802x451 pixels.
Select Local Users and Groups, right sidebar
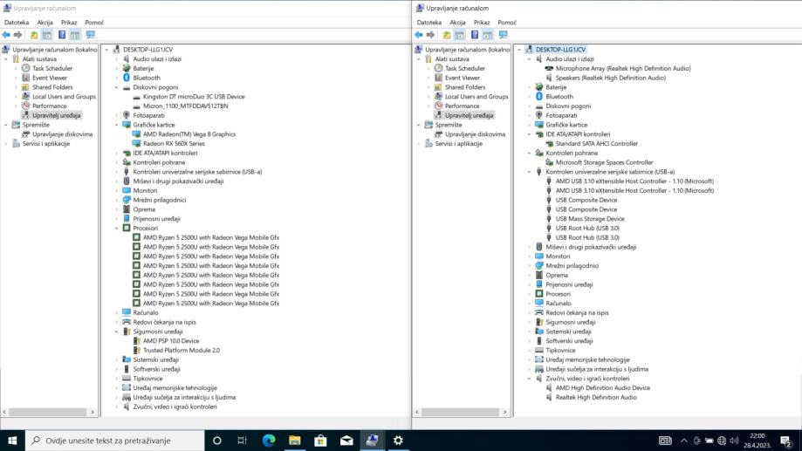point(476,97)
